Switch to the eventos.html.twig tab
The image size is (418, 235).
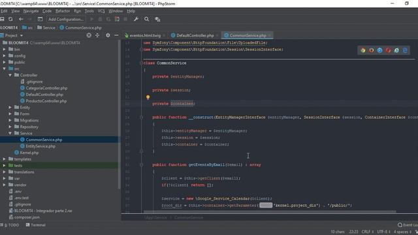click(x=145, y=35)
